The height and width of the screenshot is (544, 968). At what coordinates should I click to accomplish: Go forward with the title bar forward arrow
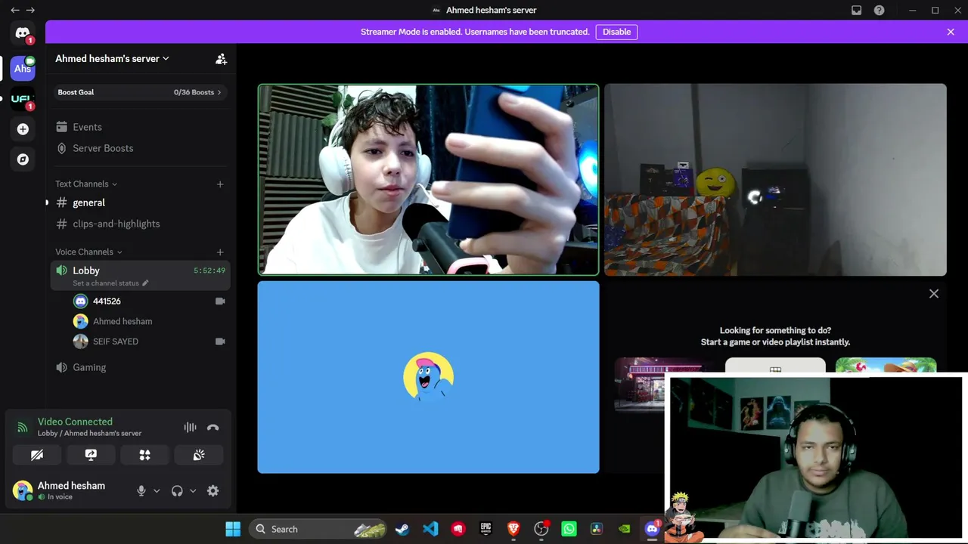[x=30, y=10]
